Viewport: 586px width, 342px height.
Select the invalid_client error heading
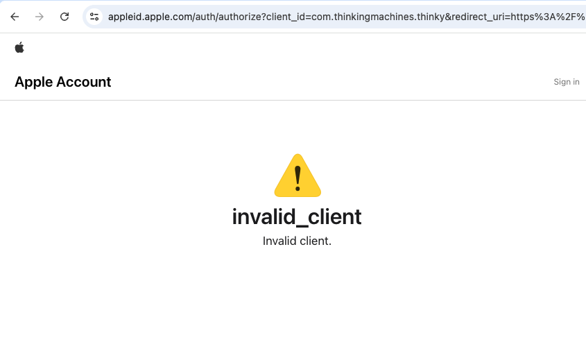297,217
